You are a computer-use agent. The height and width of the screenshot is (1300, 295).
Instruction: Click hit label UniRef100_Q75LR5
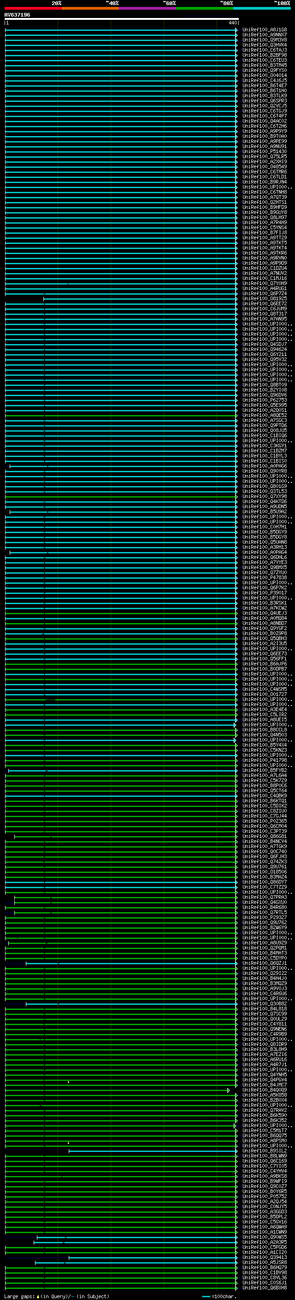265,156
